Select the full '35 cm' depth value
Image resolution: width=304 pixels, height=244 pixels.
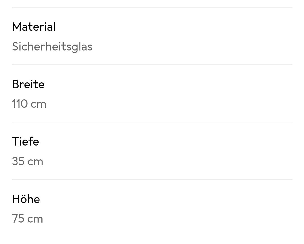coord(28,161)
